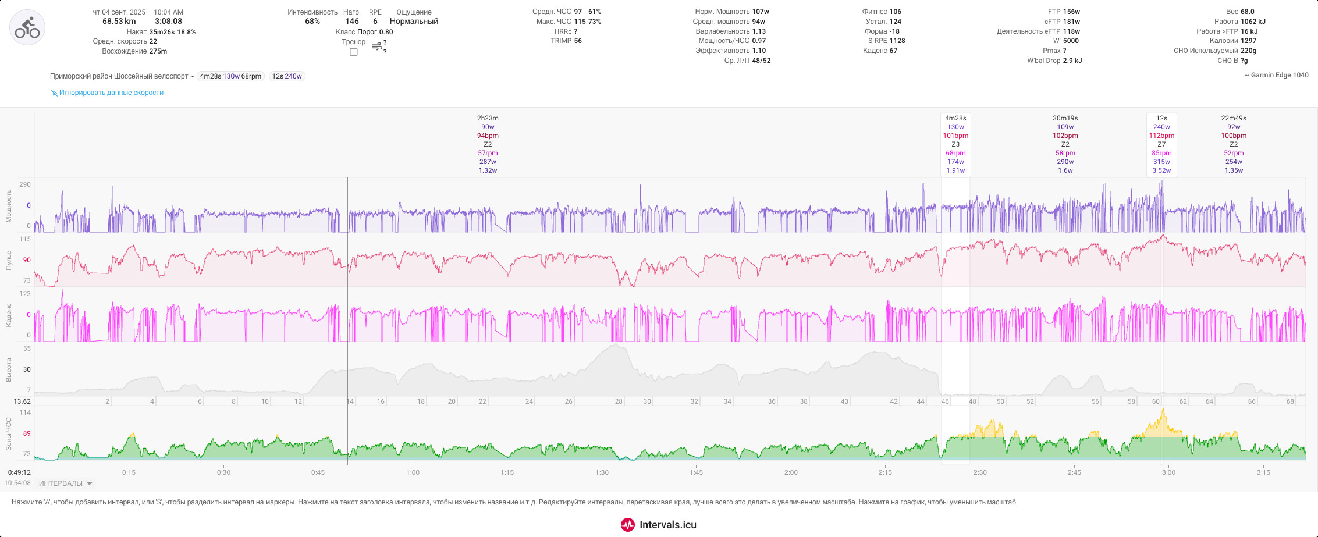Select the 12s 240w interval chip

[287, 76]
